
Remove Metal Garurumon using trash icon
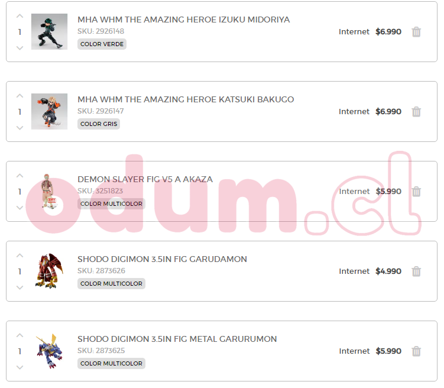tap(416, 351)
